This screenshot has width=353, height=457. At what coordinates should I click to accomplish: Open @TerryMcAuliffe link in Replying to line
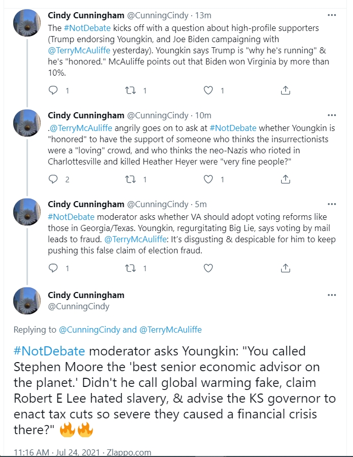pyautogui.click(x=170, y=330)
